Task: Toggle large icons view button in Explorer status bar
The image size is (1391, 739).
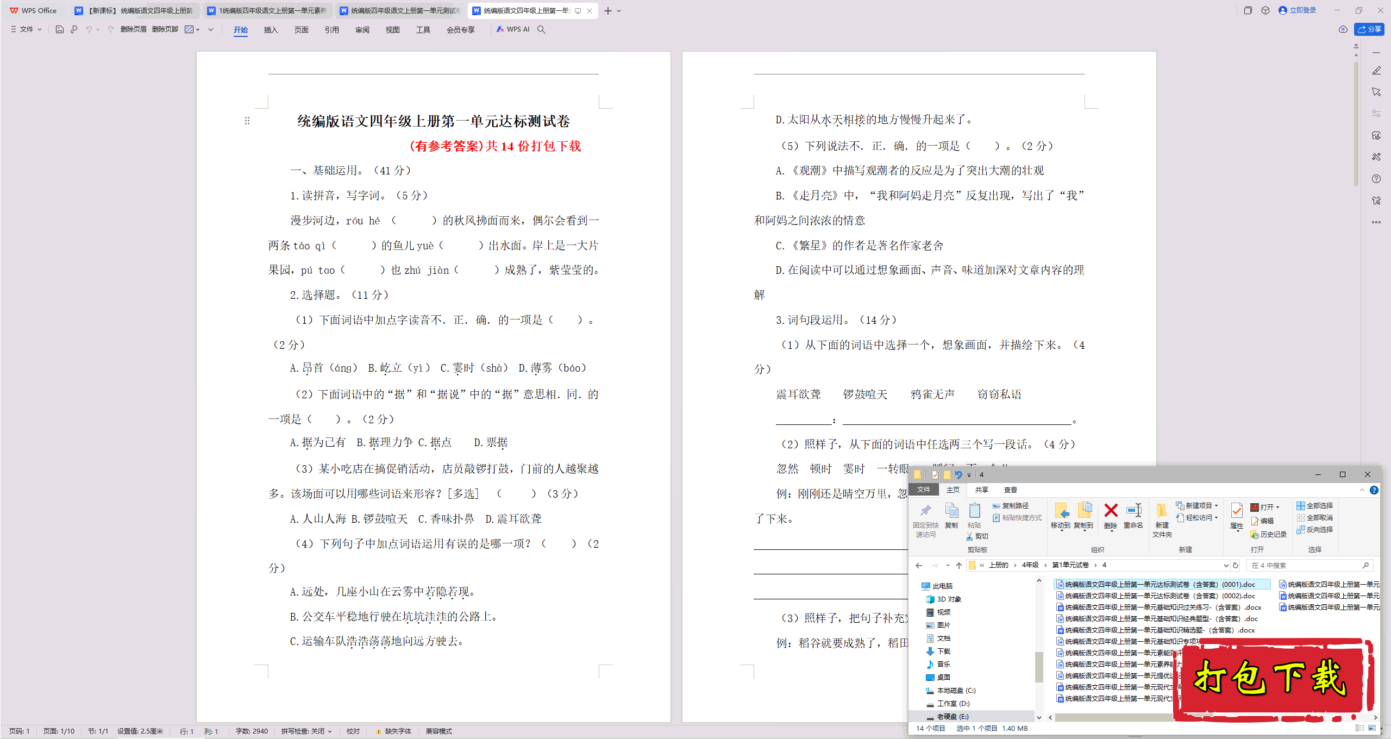Action: pyautogui.click(x=1372, y=728)
